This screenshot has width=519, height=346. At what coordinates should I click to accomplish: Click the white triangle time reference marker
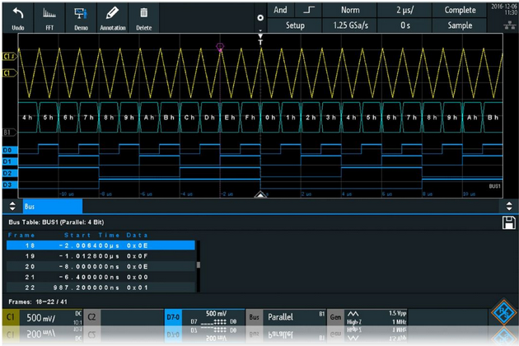[x=260, y=195]
